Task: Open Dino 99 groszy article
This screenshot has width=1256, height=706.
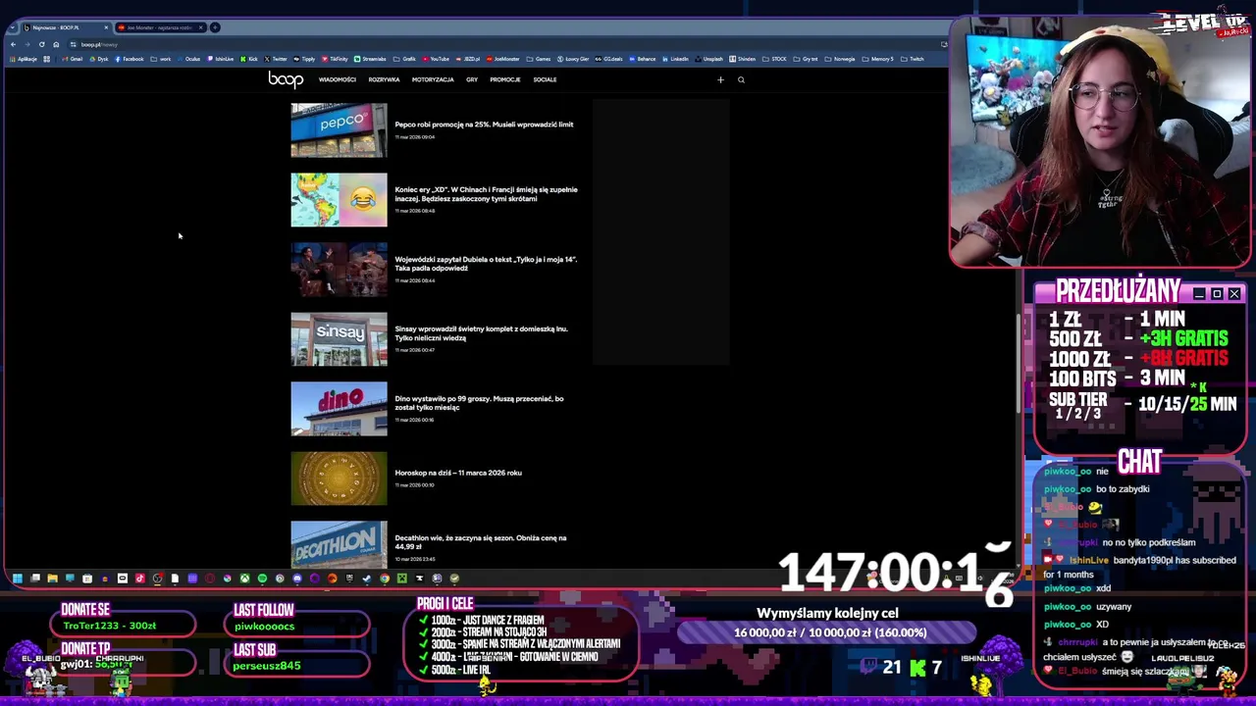Action: [479, 403]
